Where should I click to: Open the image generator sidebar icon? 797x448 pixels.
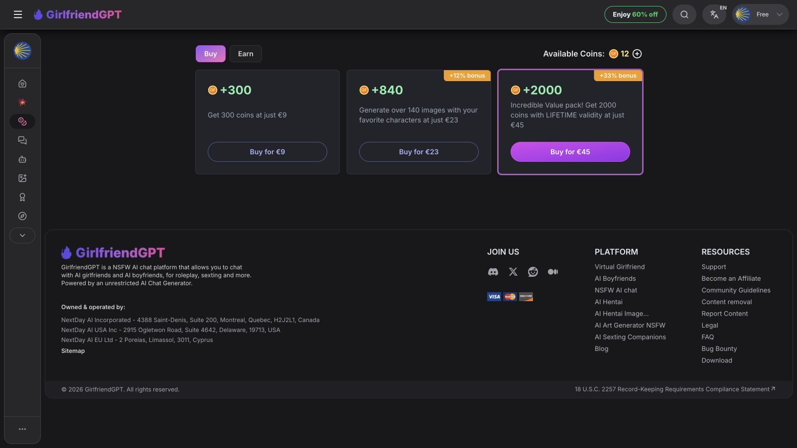(x=22, y=178)
